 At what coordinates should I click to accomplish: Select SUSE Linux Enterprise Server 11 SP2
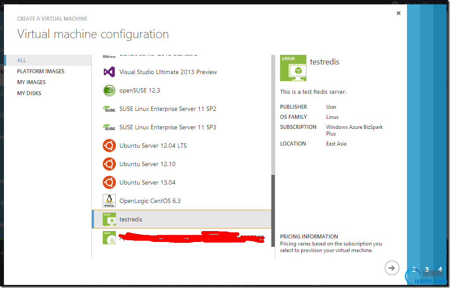coord(181,109)
